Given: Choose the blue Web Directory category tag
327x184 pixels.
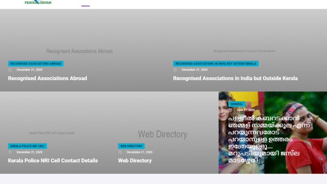Looking at the screenshot, I should 131,146.
